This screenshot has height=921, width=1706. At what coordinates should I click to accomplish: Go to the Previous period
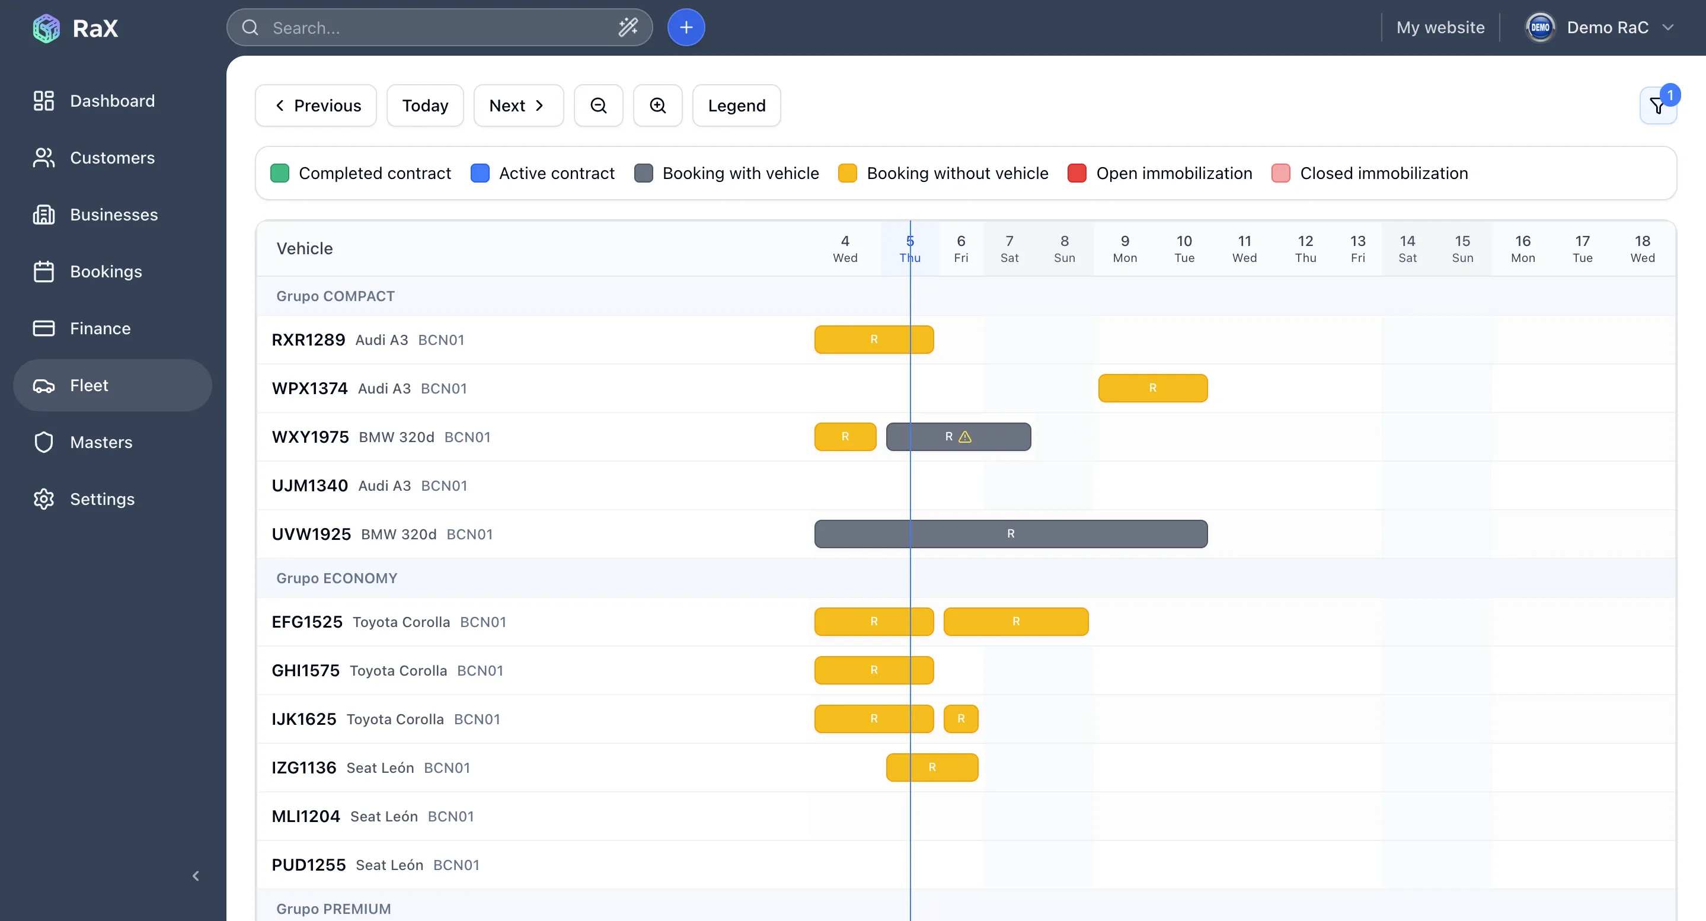coord(316,105)
